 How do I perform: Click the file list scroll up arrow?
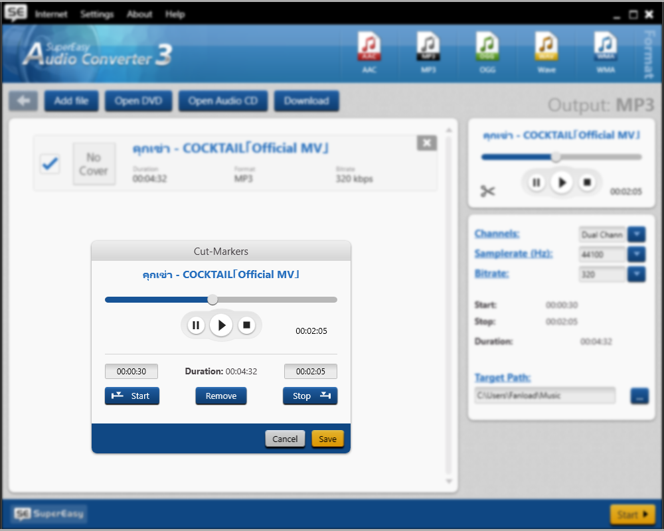point(449,130)
